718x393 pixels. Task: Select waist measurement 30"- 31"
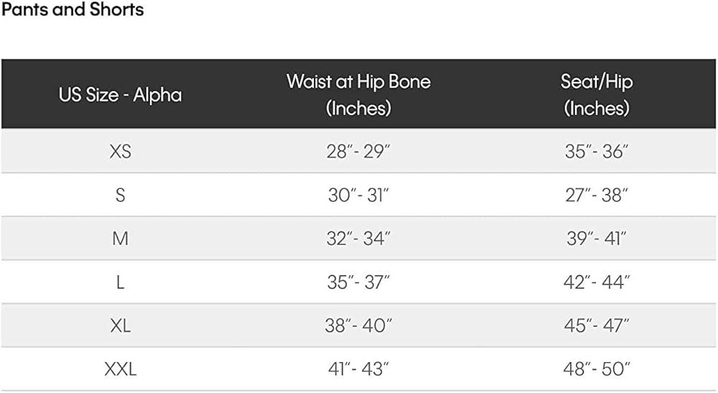point(358,195)
